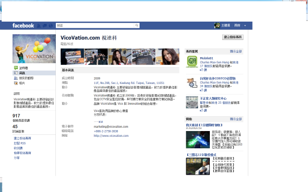The height and width of the screenshot is (192, 308).
Task: Click Charles Mao-Sen Hung under COSTCO page
Action: point(215,83)
